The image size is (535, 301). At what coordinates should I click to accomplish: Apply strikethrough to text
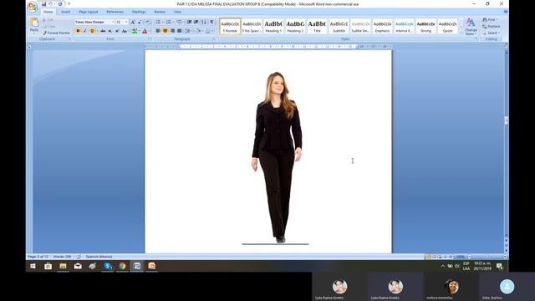coord(103,31)
